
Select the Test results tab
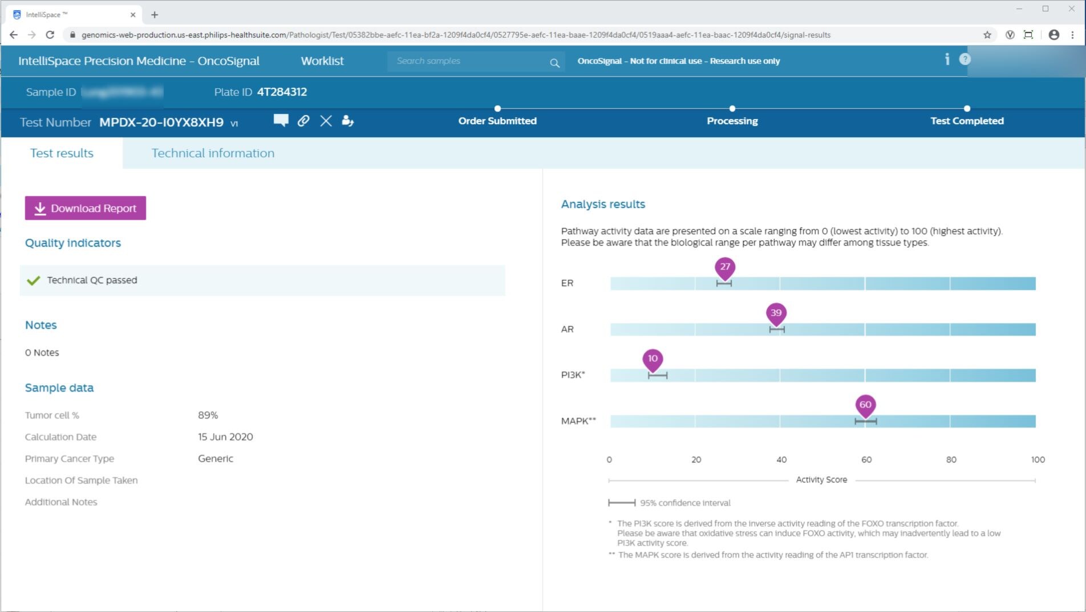61,153
